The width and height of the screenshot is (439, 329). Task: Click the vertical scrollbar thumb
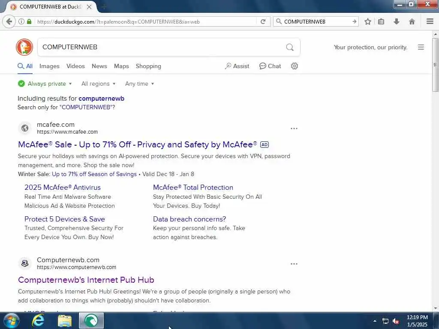(x=436, y=65)
